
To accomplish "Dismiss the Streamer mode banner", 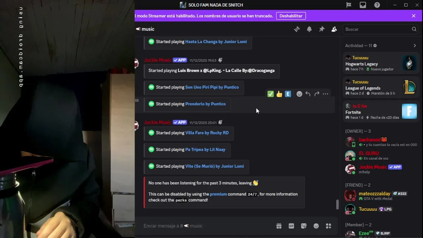I will (414, 16).
